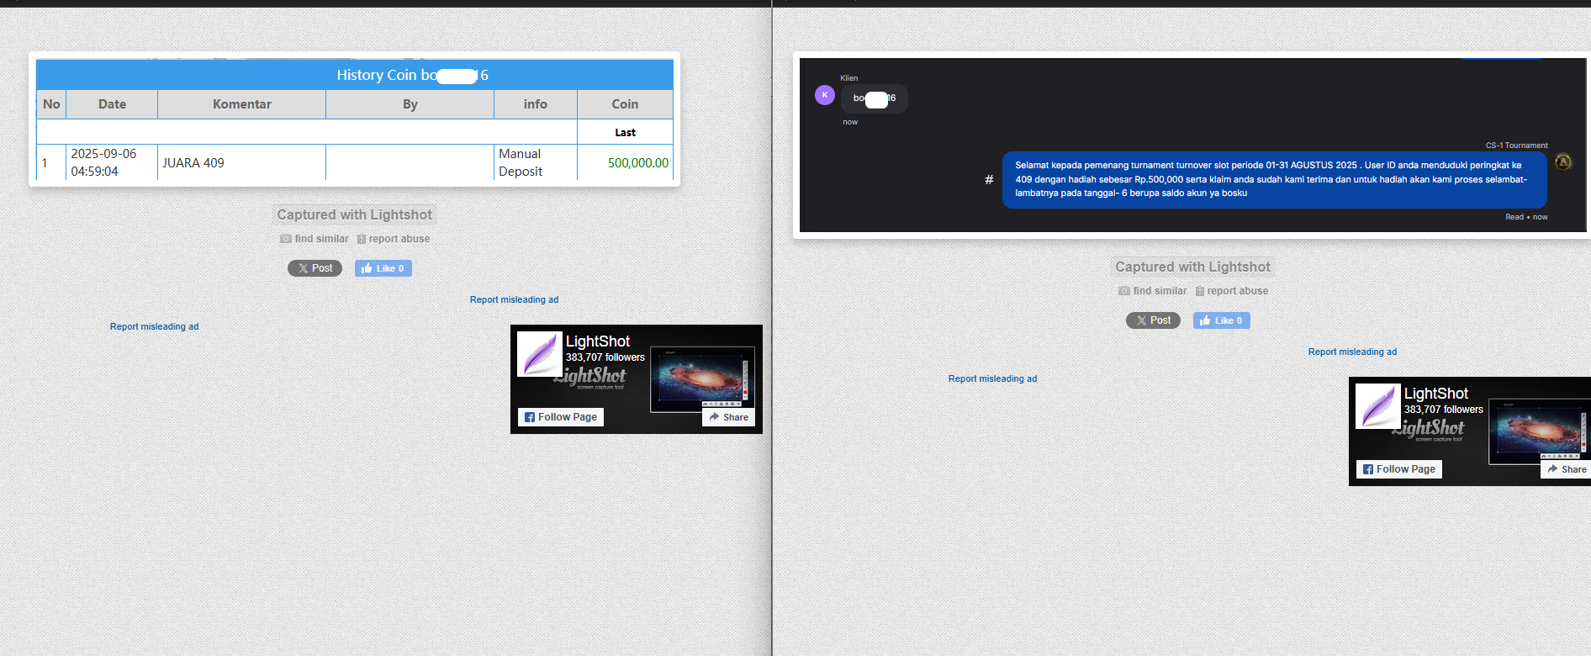Click 'Report misleading ad' at far left of left window
Image resolution: width=1591 pixels, height=656 pixels.
pos(154,326)
